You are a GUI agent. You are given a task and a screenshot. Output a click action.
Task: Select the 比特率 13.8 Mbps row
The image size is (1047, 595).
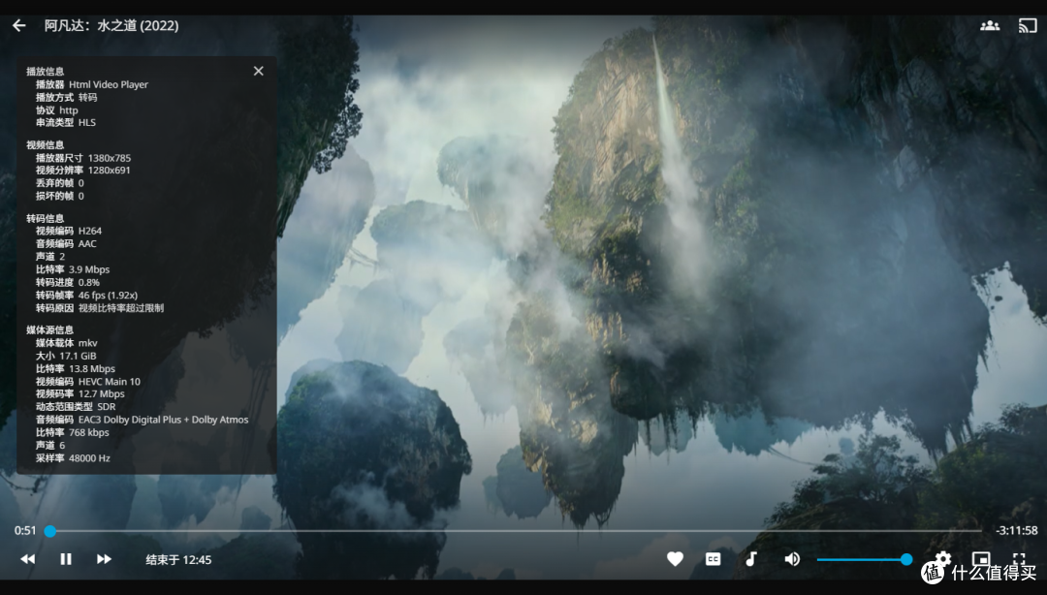pos(76,368)
